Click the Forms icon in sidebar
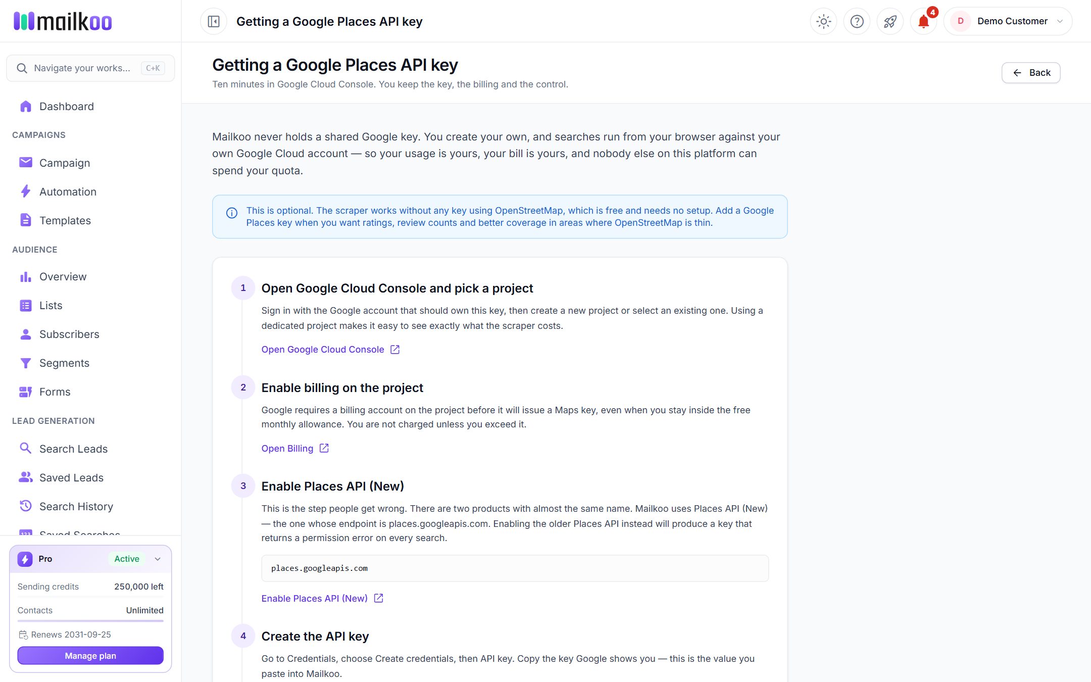This screenshot has width=1091, height=682. click(25, 392)
